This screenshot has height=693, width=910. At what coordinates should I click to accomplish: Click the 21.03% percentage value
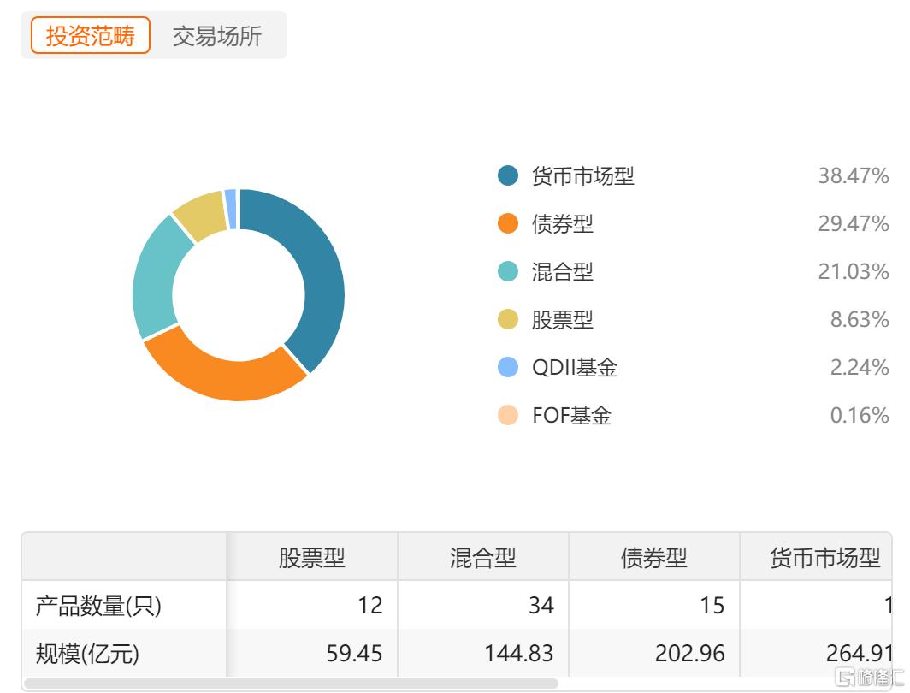coord(854,271)
